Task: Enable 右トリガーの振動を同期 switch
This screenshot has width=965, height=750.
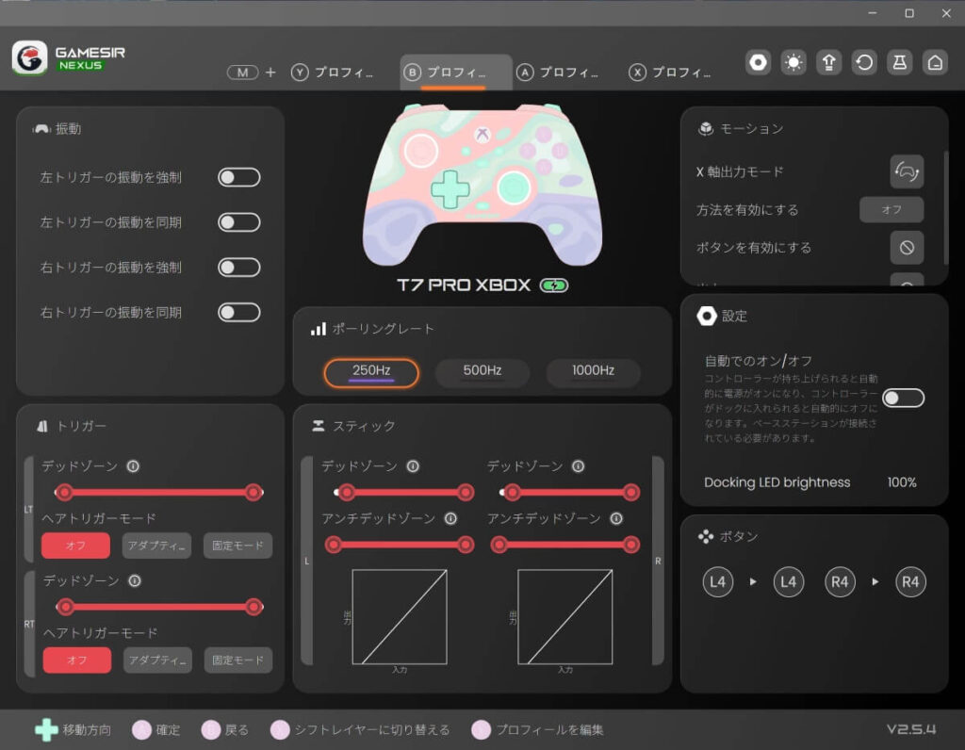Action: 238,312
